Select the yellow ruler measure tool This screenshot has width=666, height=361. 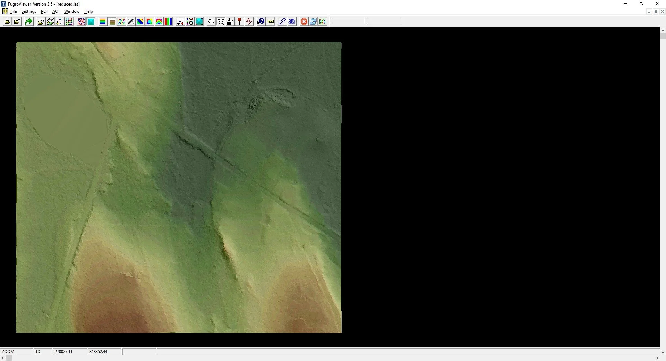tap(270, 22)
